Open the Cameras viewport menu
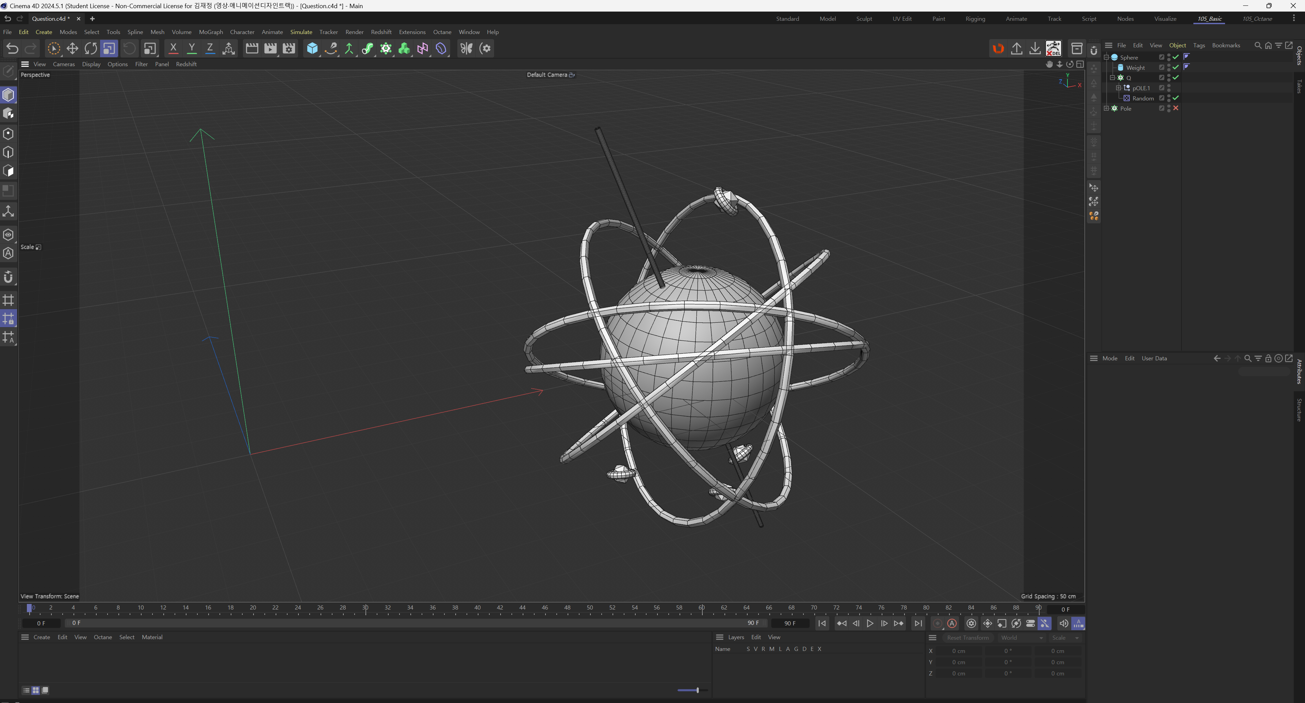 64,64
